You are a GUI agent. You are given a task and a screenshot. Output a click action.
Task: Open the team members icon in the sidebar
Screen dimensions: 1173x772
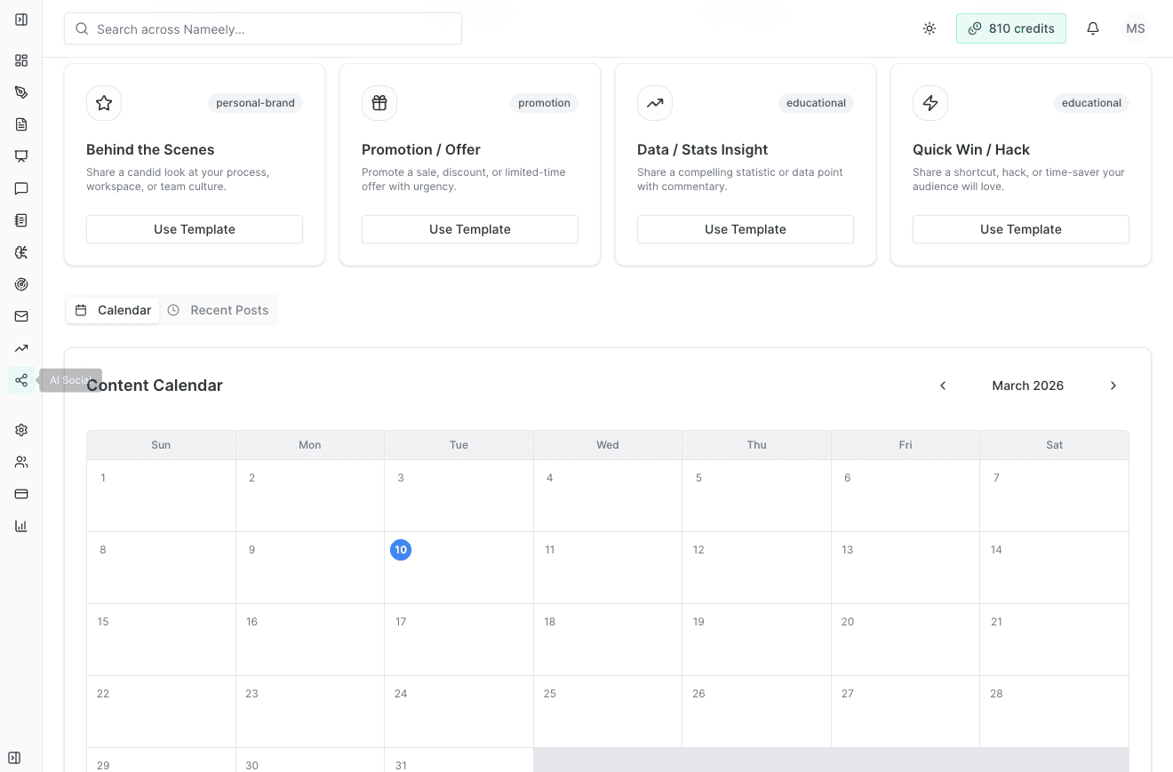click(x=20, y=461)
